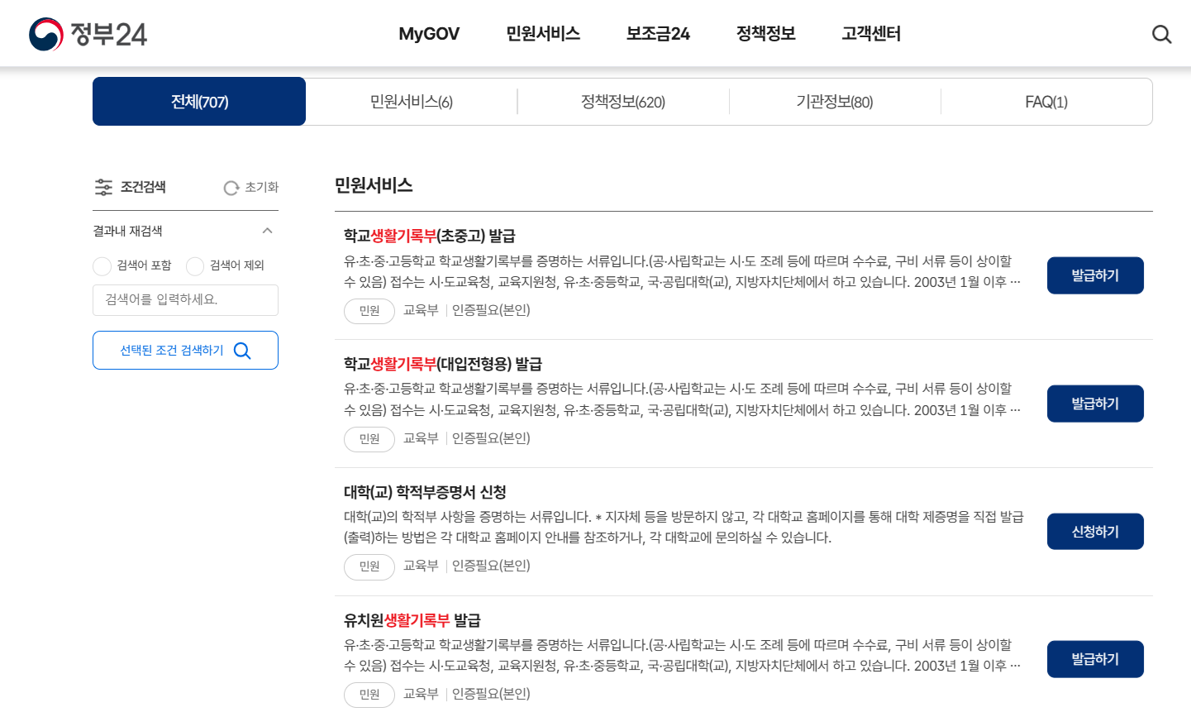Image resolution: width=1191 pixels, height=712 pixels.
Task: Switch to the 민원서비스(6) tab
Action: click(x=411, y=101)
